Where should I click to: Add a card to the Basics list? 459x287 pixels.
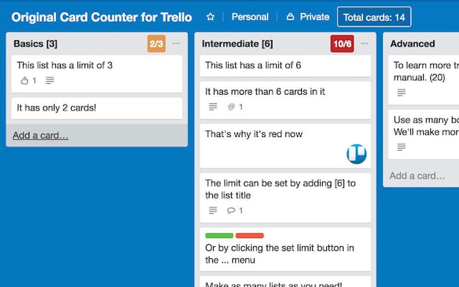(x=40, y=135)
